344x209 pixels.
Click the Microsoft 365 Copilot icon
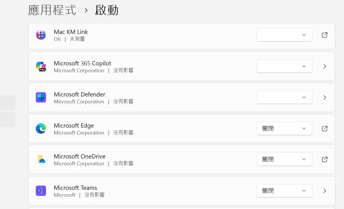coord(41,66)
